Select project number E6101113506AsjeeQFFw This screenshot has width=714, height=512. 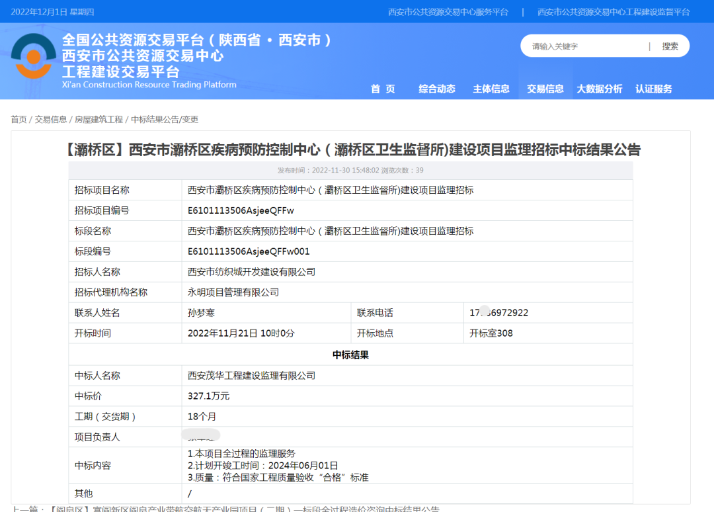(x=241, y=210)
